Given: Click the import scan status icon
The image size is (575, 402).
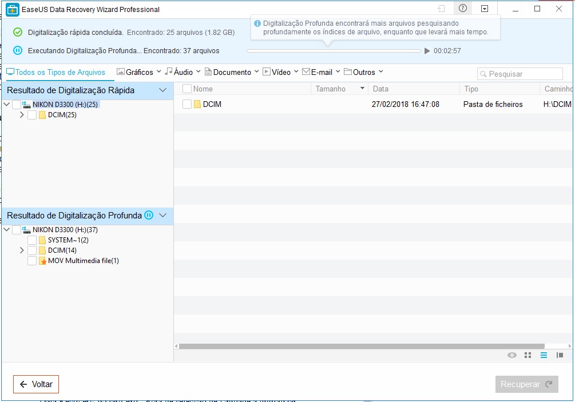Looking at the screenshot, I should (441, 9).
